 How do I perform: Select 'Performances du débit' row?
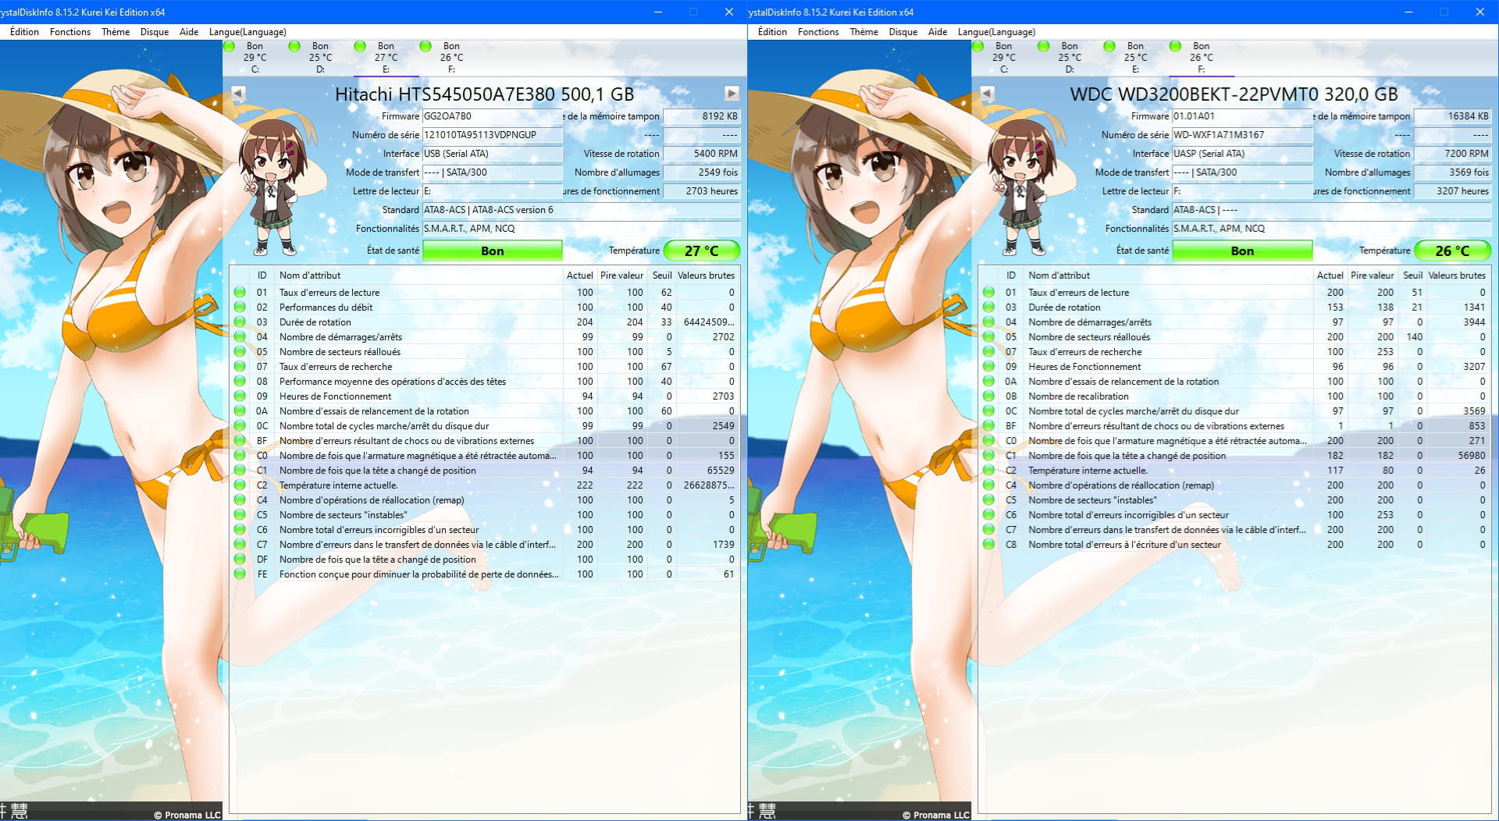[x=484, y=307]
